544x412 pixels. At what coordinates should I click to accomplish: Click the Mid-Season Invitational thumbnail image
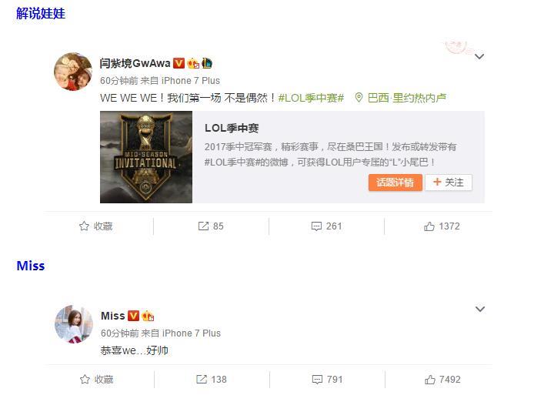[x=146, y=157]
